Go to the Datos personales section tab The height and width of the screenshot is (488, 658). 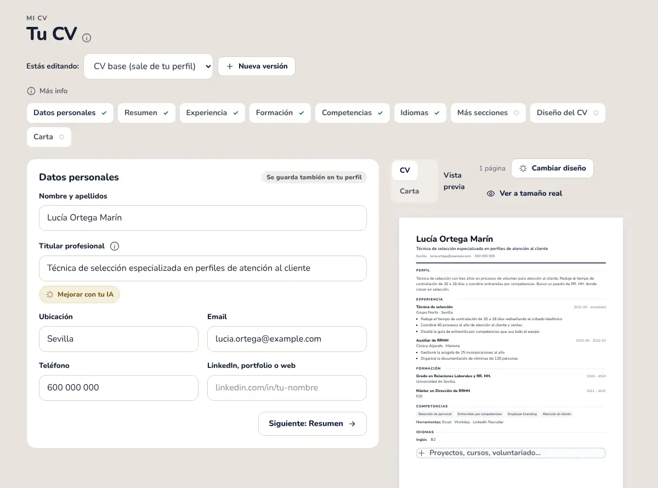70,112
